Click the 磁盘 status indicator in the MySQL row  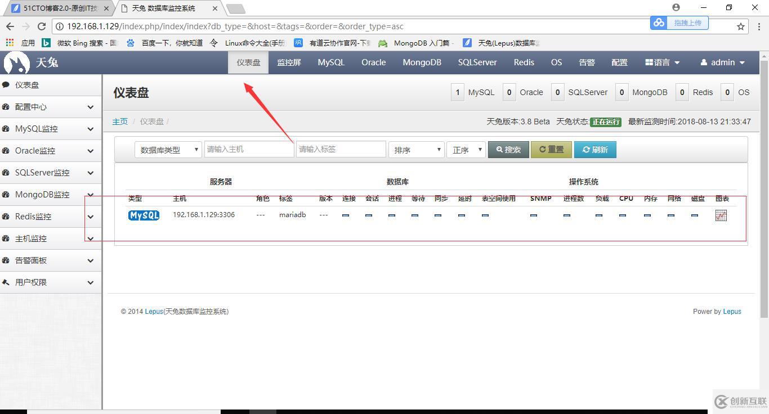click(x=695, y=215)
